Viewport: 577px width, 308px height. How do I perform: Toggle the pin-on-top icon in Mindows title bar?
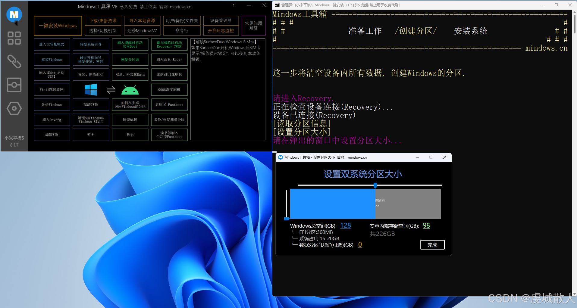point(234,5)
